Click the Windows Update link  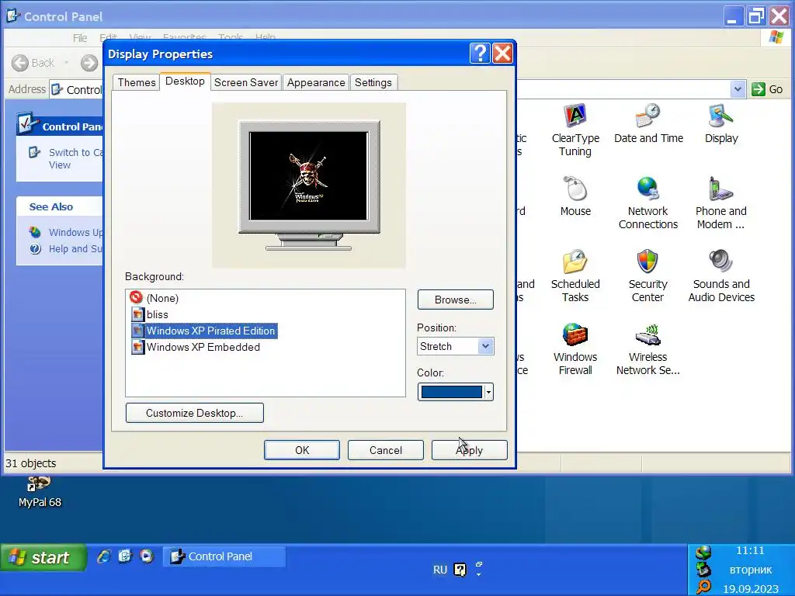tap(75, 232)
